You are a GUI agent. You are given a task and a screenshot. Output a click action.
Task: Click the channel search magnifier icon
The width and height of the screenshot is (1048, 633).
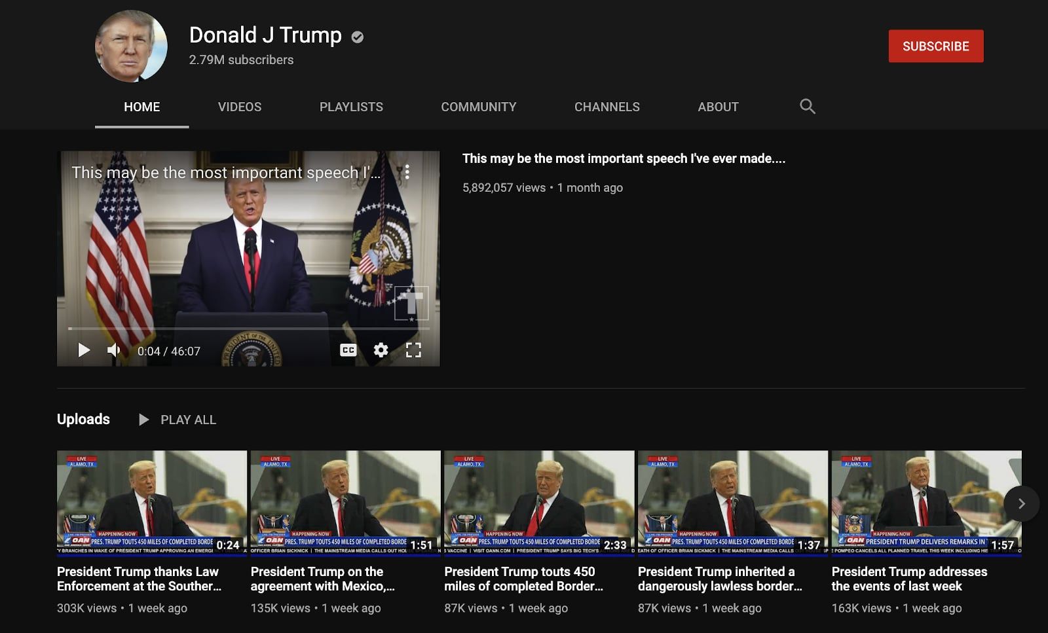807,106
